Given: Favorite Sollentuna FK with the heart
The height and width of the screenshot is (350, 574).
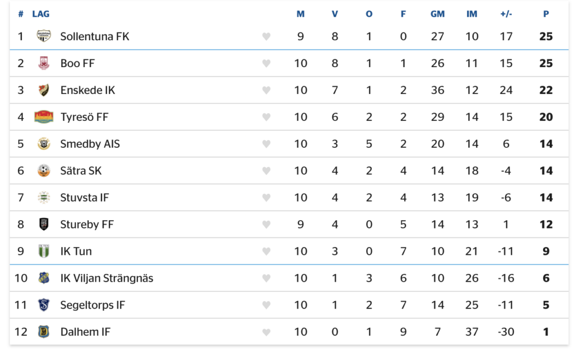Looking at the screenshot, I should click(x=266, y=36).
